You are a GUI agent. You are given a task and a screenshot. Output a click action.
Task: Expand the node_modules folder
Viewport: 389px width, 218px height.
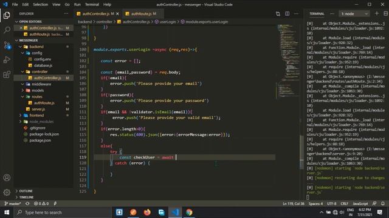(x=41, y=122)
